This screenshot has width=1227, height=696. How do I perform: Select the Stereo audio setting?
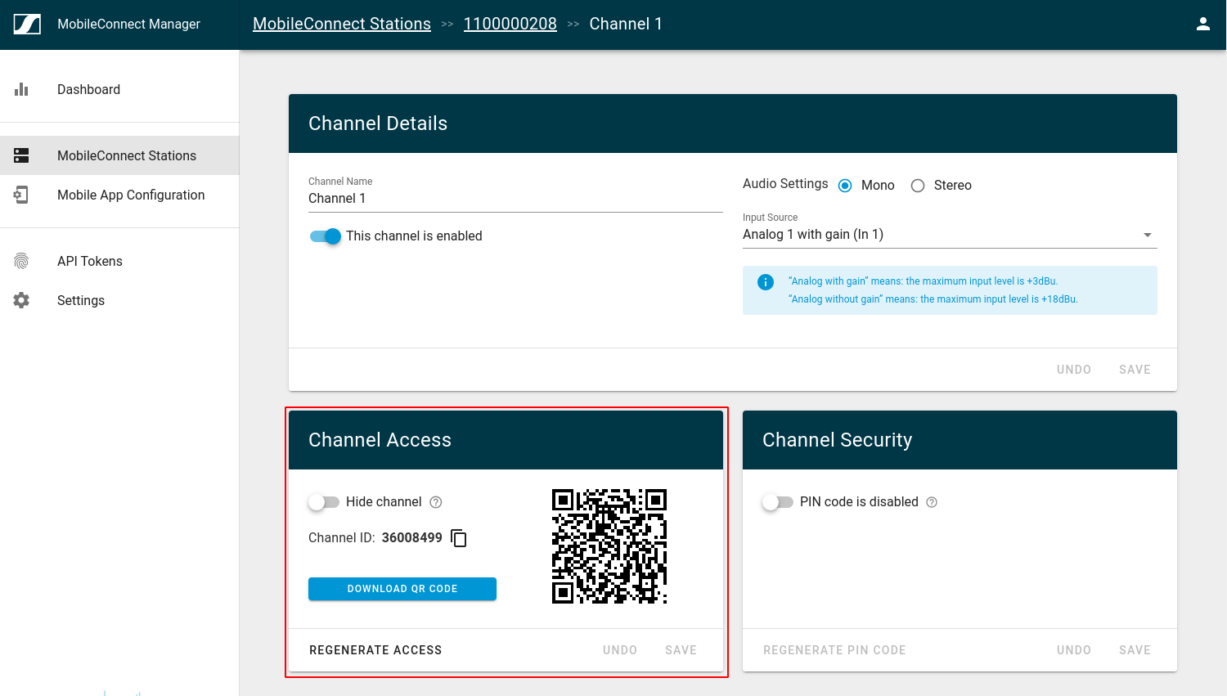click(918, 186)
